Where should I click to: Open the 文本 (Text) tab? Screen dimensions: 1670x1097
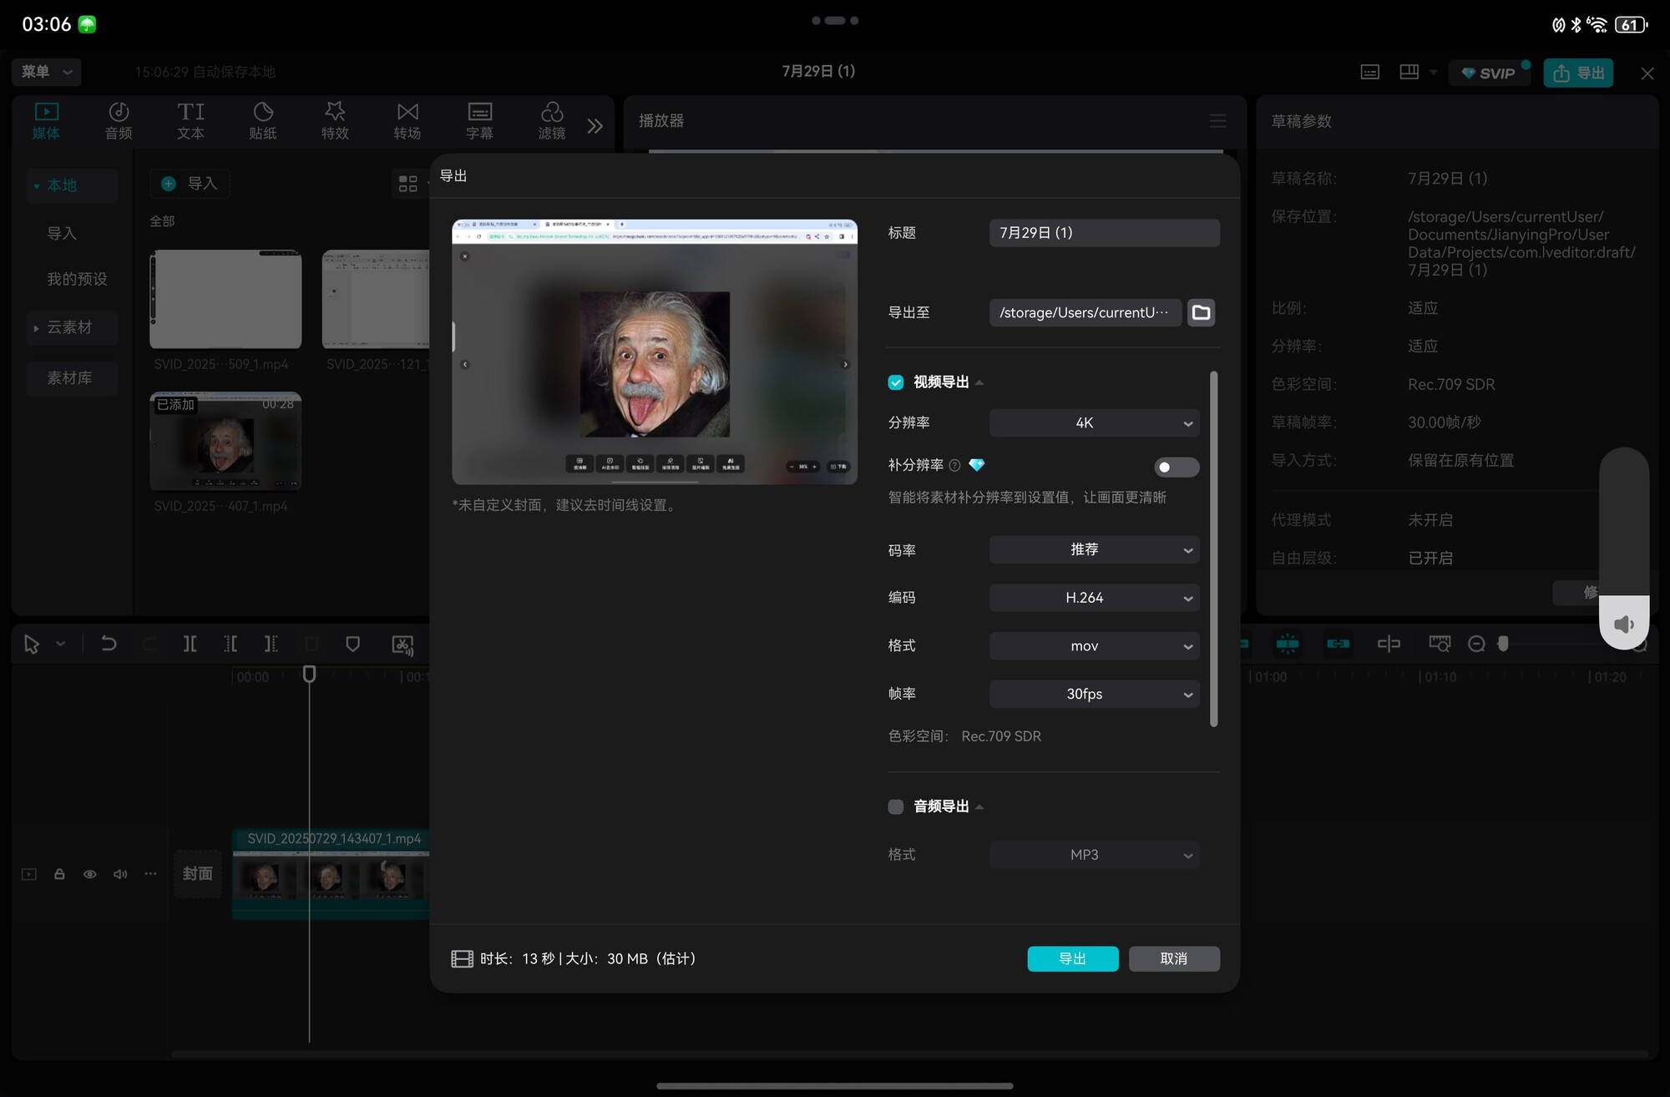[190, 121]
